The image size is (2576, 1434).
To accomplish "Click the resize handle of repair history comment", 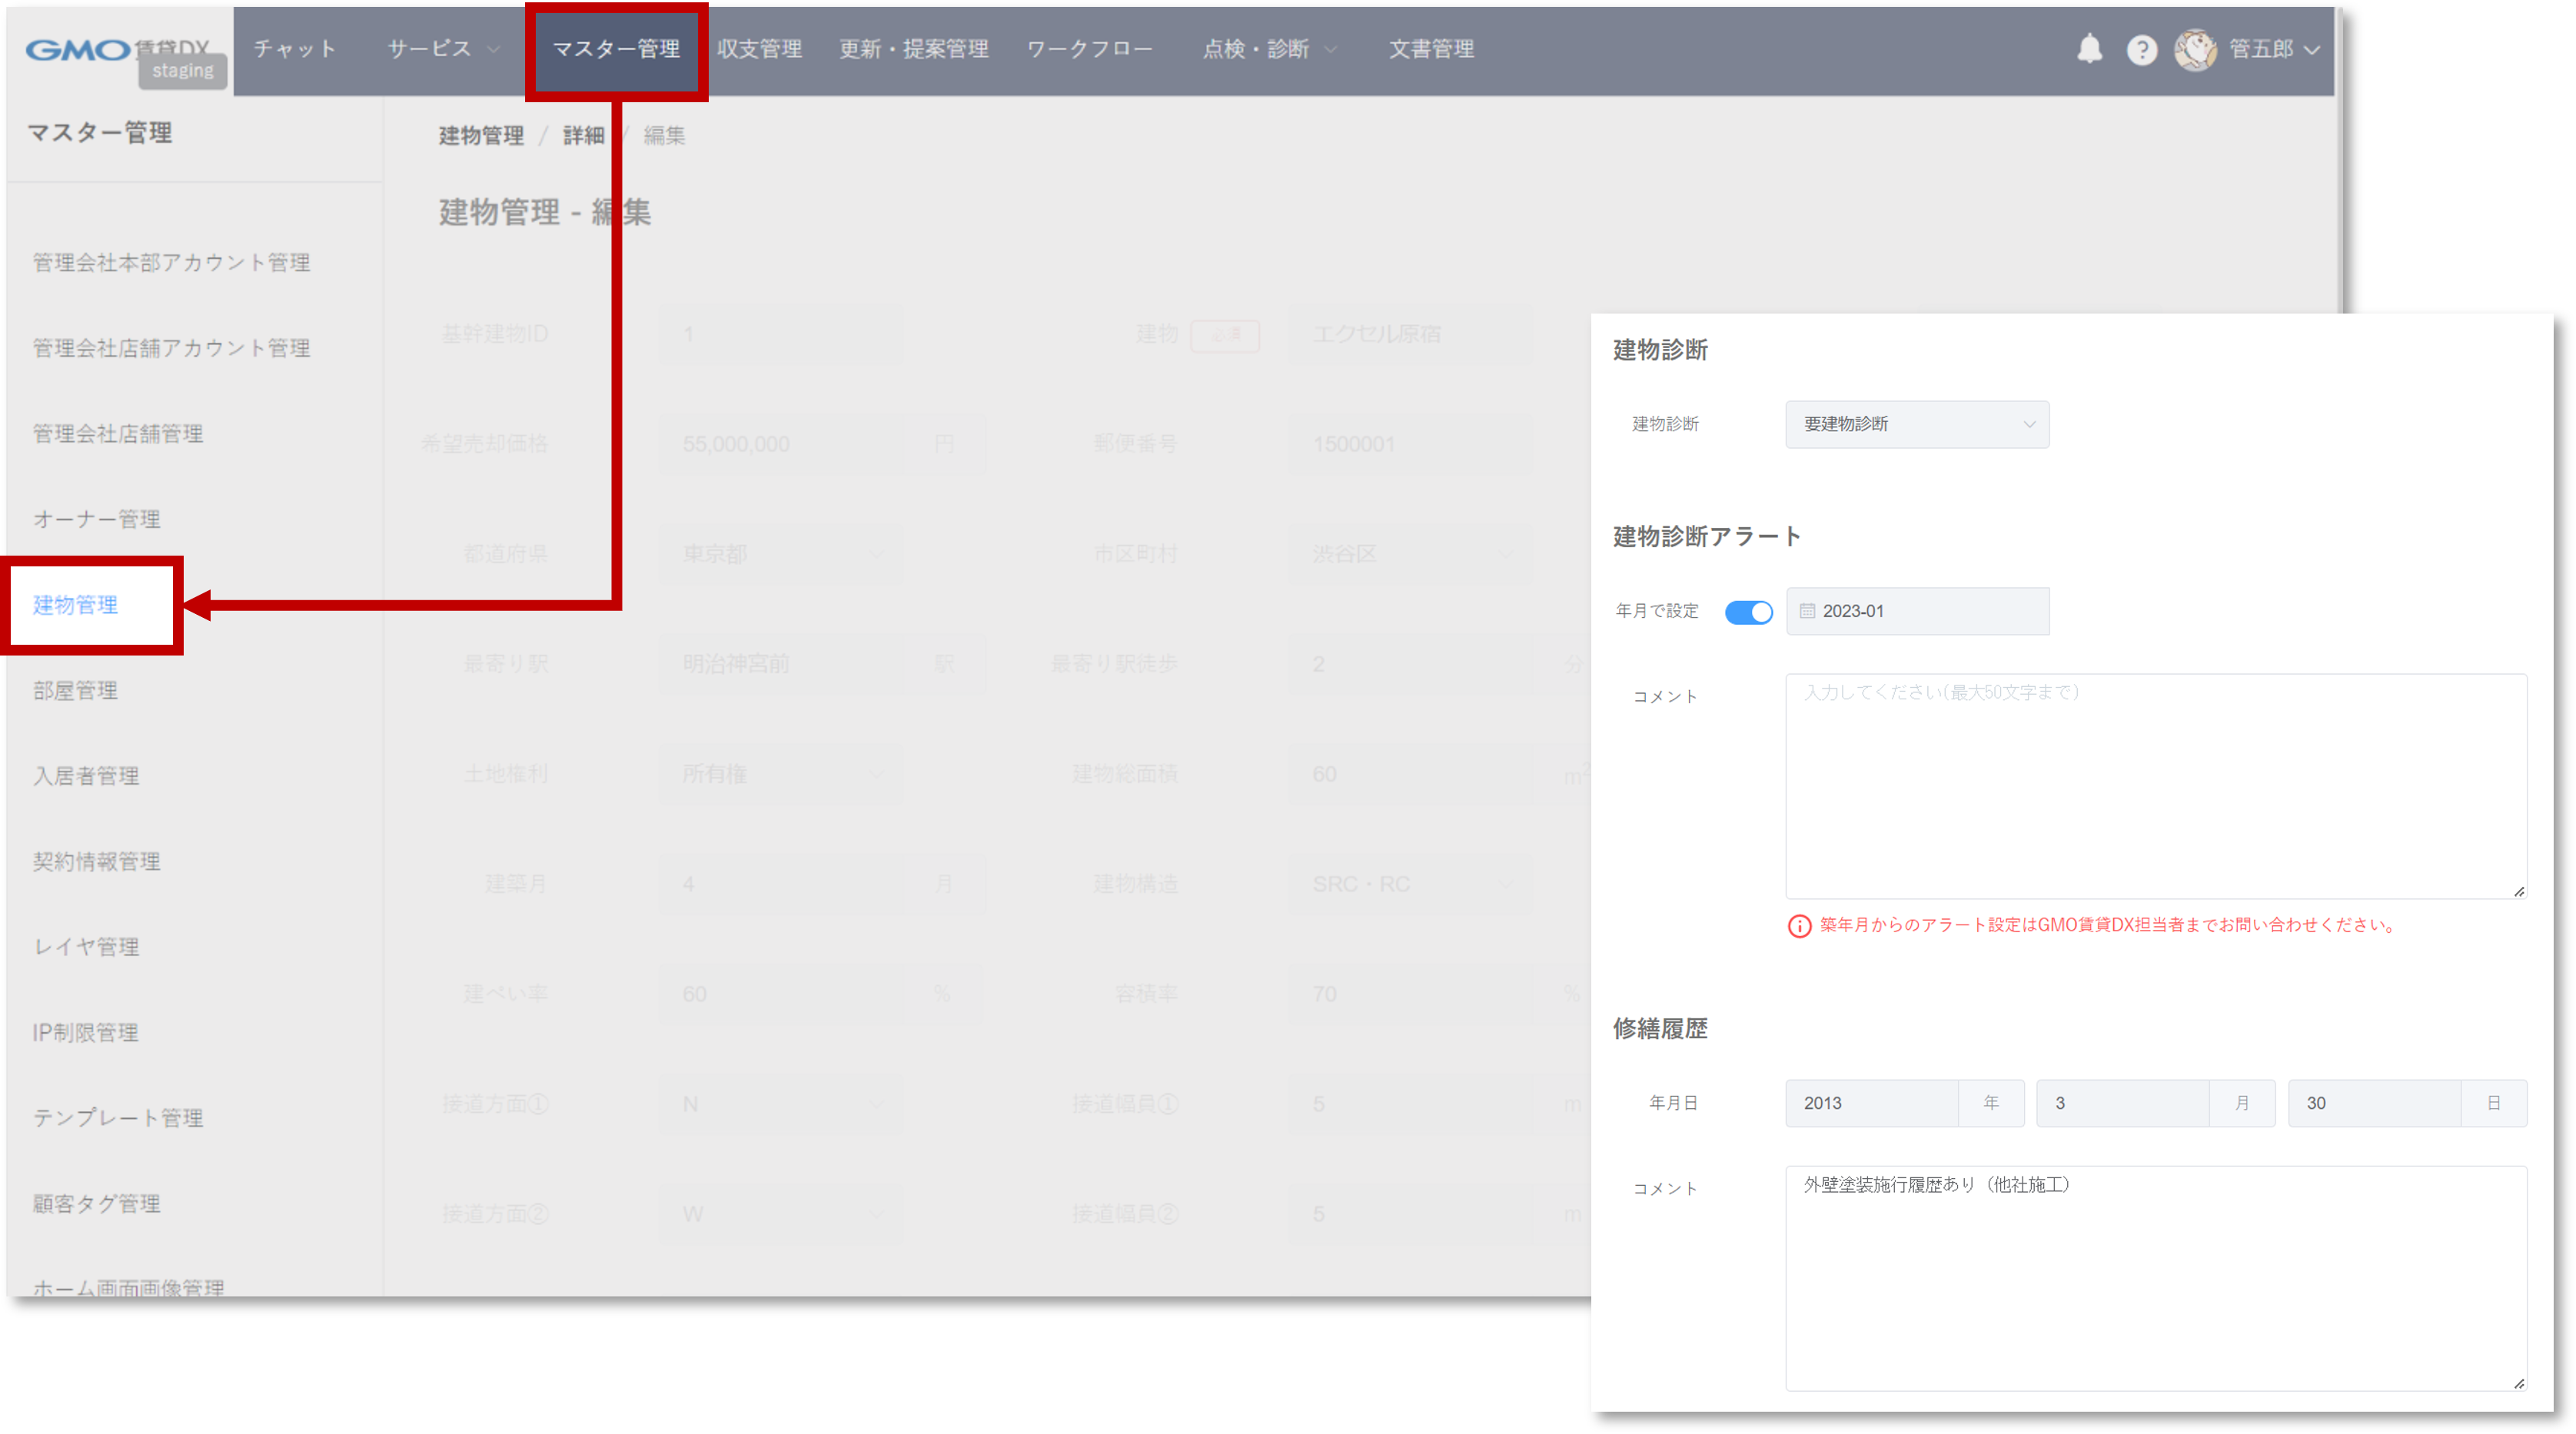I will click(2518, 1383).
